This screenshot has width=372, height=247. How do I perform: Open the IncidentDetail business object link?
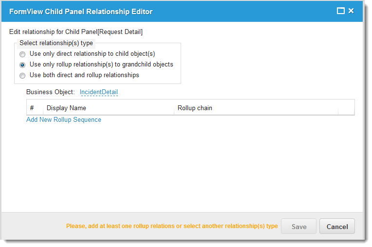click(99, 92)
